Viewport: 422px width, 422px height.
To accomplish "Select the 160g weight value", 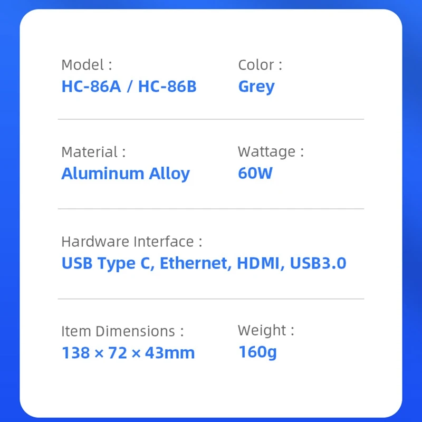I will tap(257, 352).
